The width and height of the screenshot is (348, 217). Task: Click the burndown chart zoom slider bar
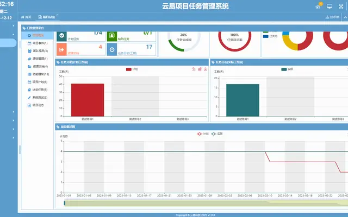206,203
